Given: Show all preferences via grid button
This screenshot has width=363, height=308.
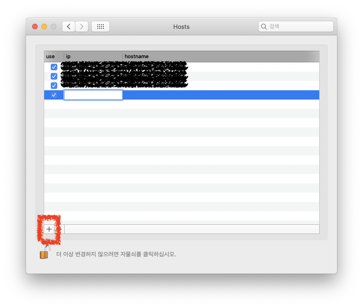Looking at the screenshot, I should pyautogui.click(x=101, y=27).
